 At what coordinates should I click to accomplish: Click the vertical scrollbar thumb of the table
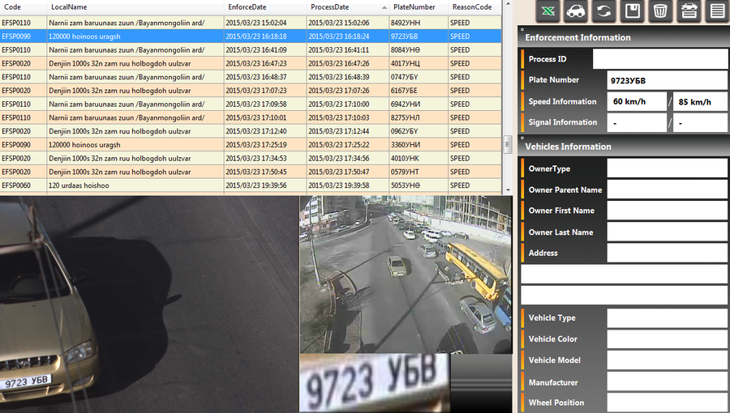coord(508,144)
